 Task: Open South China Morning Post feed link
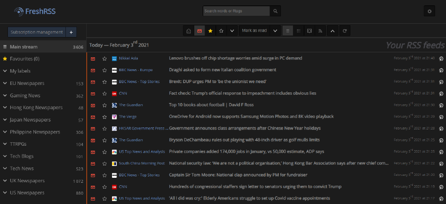[142, 163]
